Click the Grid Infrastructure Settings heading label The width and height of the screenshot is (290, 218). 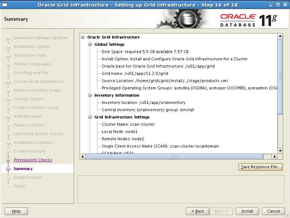(x=122, y=117)
